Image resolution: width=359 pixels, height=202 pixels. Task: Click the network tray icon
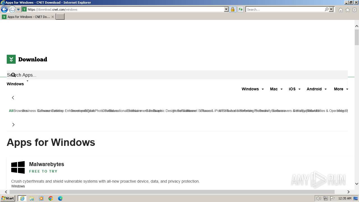[x=326, y=198]
